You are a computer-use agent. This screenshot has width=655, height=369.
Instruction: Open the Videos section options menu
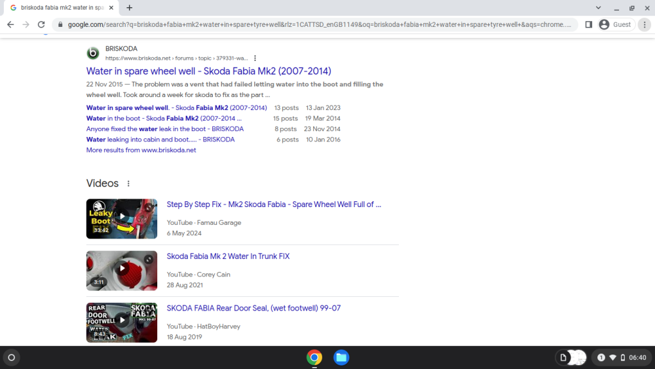point(128,184)
